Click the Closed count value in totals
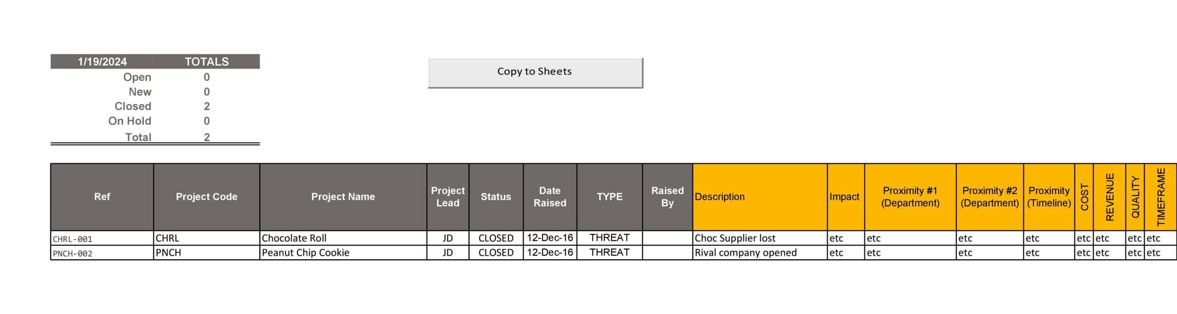The width and height of the screenshot is (1177, 314). (x=206, y=107)
